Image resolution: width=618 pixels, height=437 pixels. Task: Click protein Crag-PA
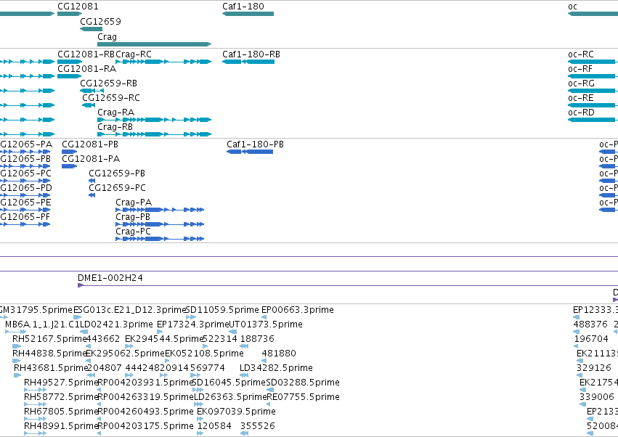click(160, 210)
